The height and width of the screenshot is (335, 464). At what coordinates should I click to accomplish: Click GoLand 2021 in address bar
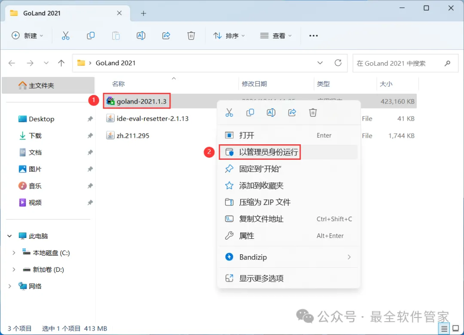116,63
